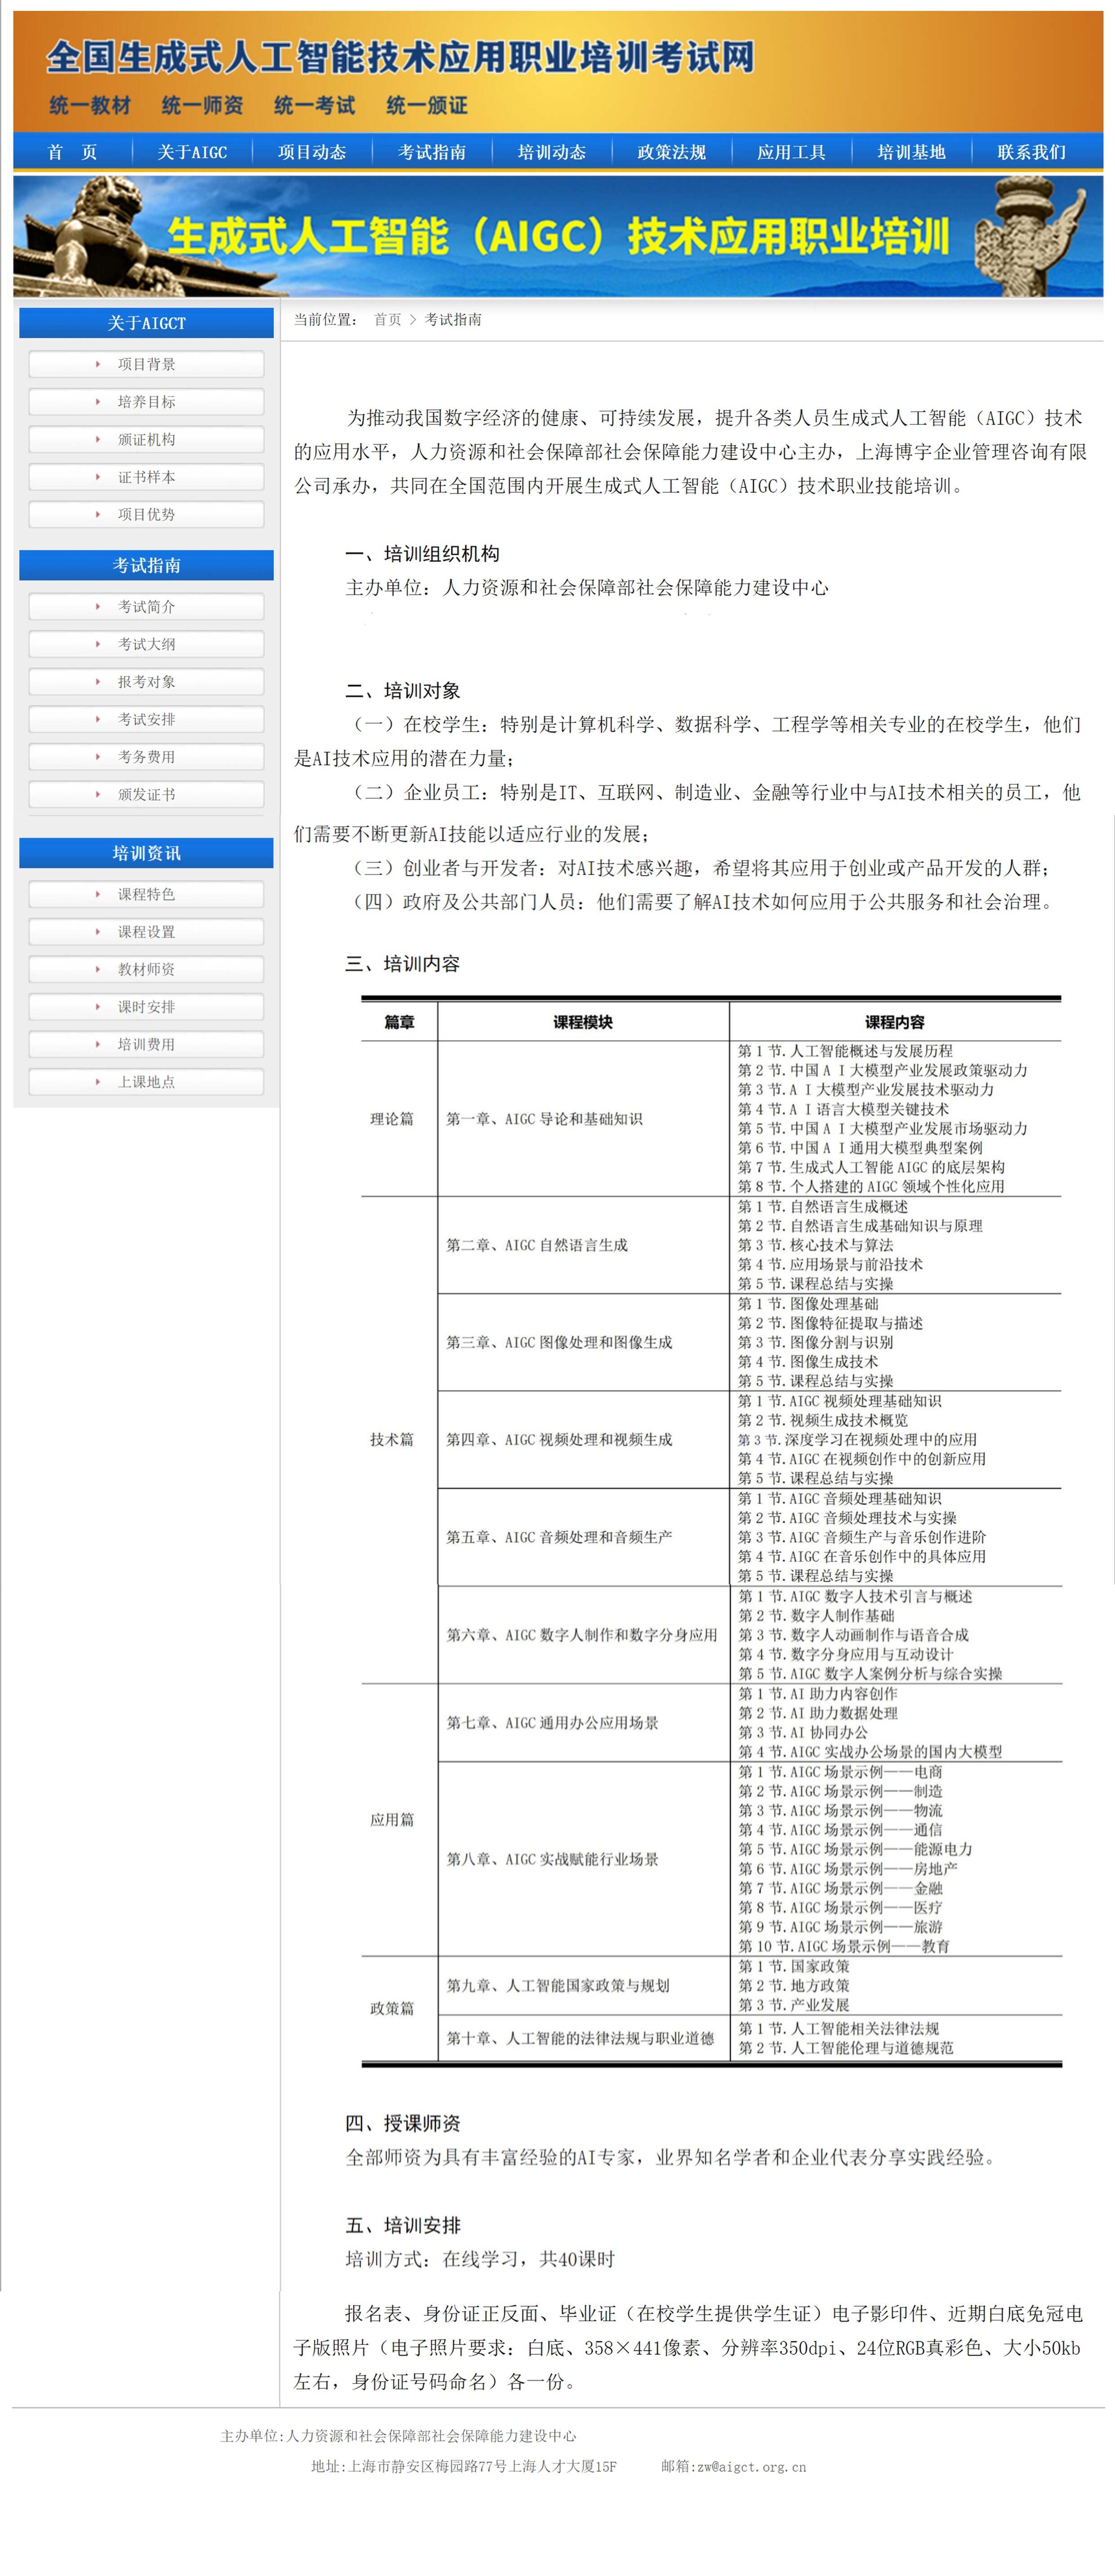View 考务费用 sidebar entry

pos(146,757)
